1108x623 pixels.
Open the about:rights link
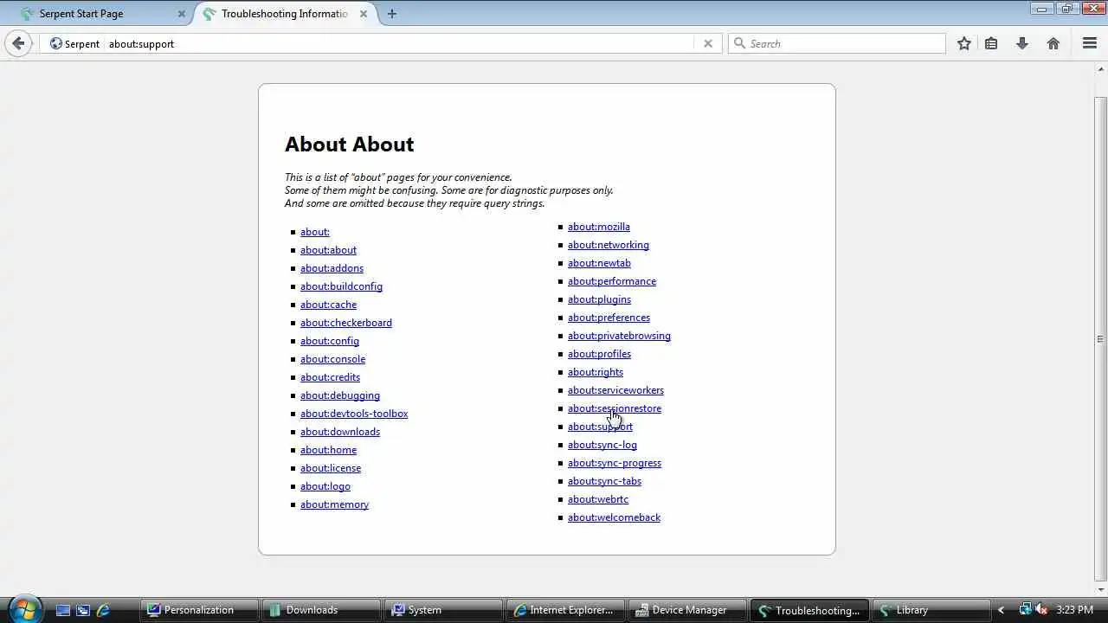coord(596,372)
